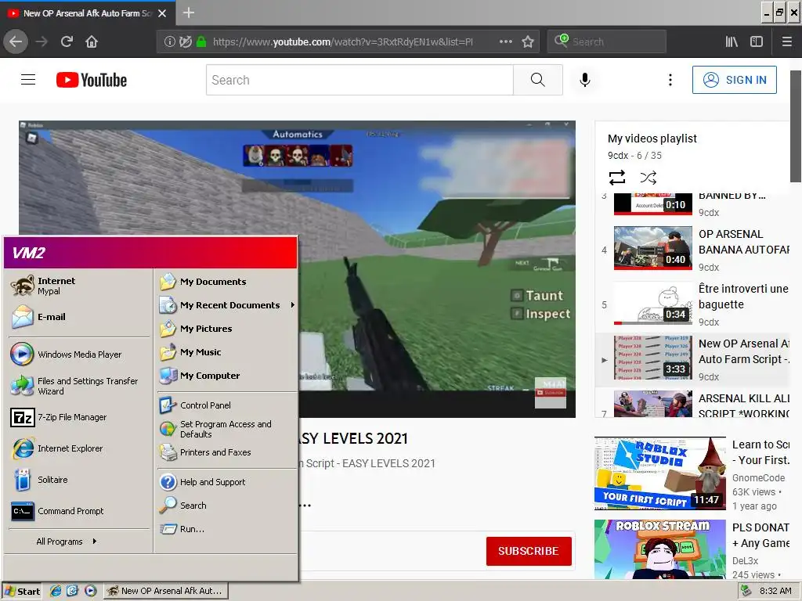Click the SIGN IN button
802x601 pixels.
coord(734,80)
